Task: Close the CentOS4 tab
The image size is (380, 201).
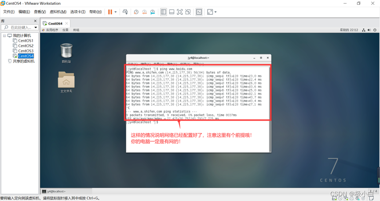Action: [x=67, y=23]
